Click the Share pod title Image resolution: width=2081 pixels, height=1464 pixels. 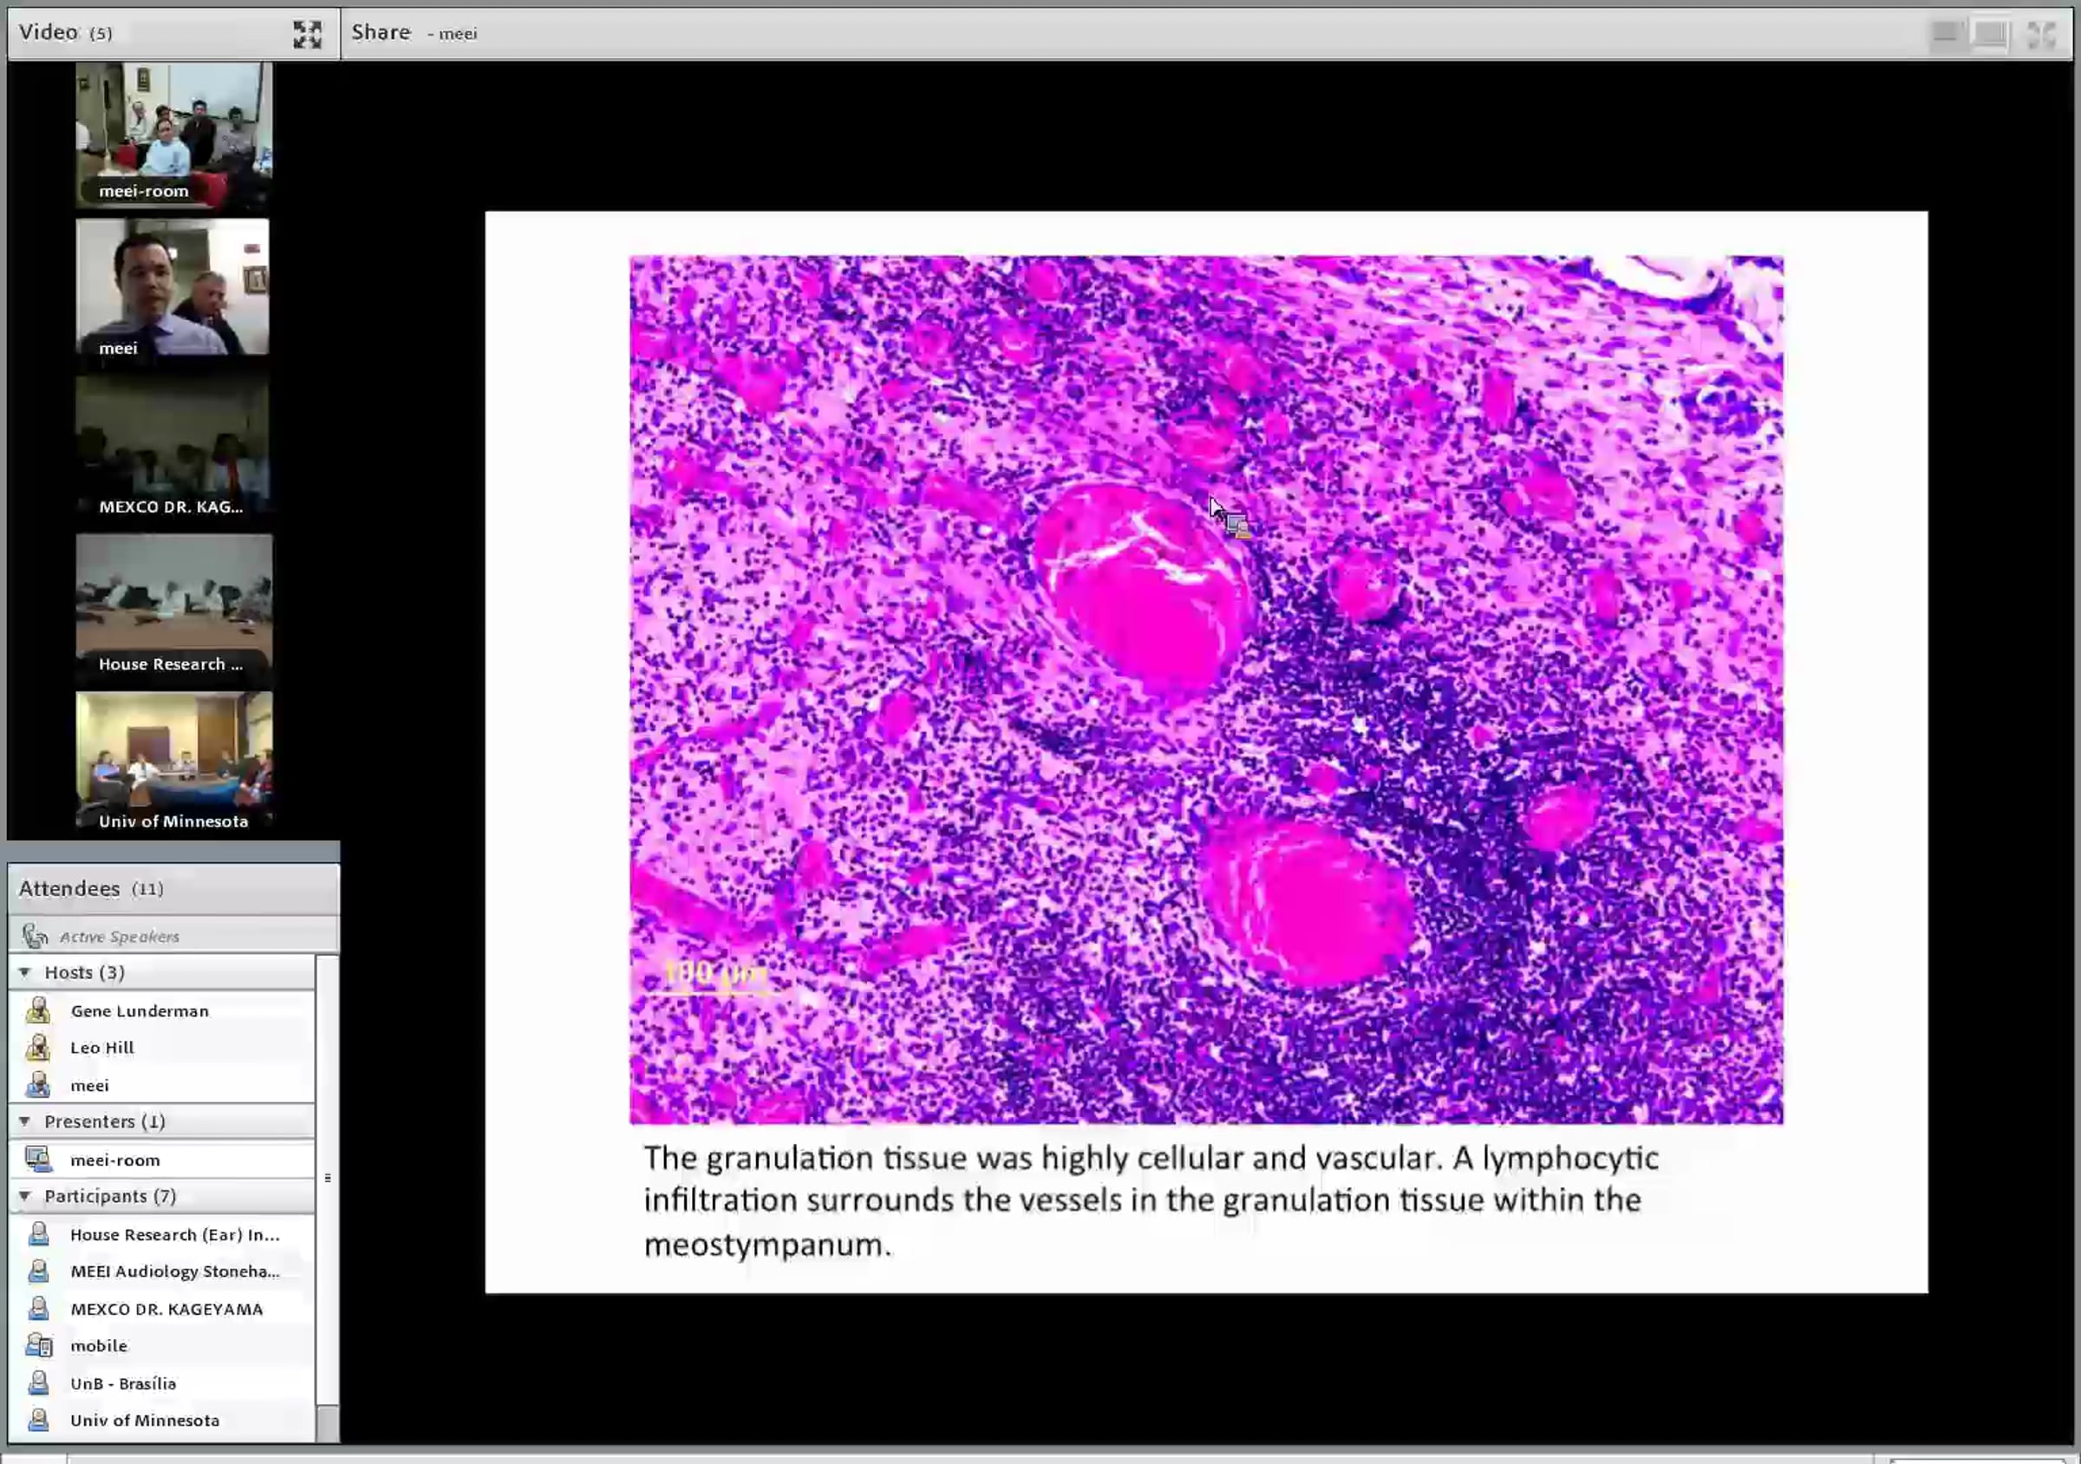click(x=381, y=33)
